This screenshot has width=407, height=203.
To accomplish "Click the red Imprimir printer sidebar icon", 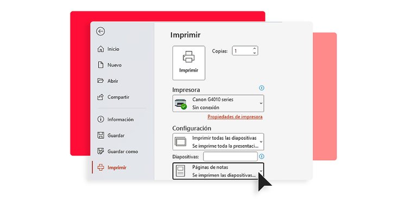I will 100,167.
